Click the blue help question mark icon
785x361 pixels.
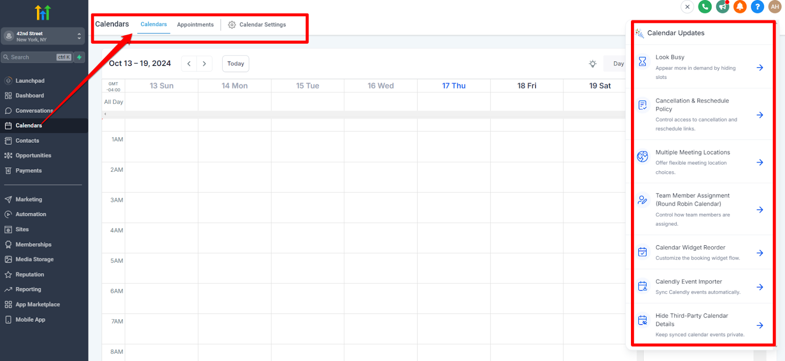click(758, 7)
